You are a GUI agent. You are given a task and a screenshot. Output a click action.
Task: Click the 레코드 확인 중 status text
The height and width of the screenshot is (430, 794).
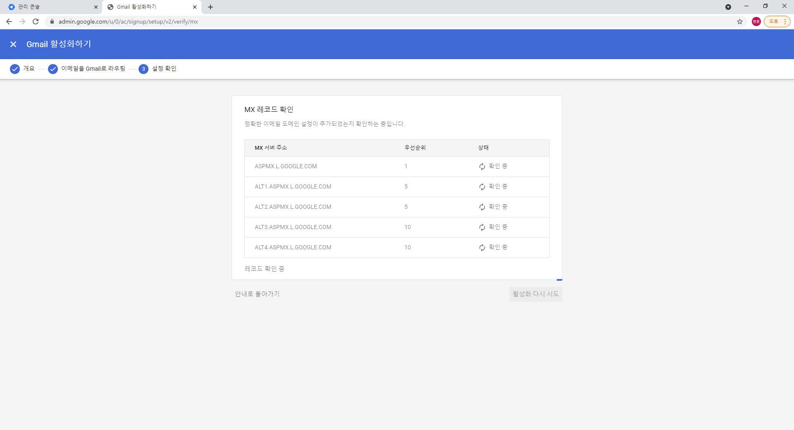(265, 269)
